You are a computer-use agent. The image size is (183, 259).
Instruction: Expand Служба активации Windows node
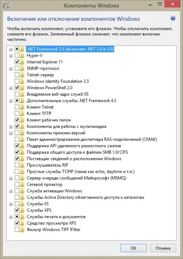pos(11,191)
